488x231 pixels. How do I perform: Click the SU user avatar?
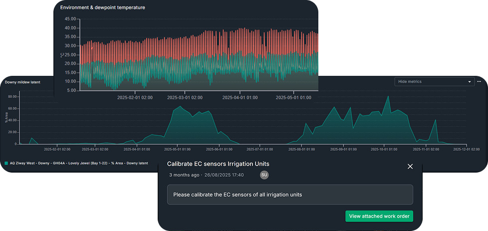[x=264, y=175]
